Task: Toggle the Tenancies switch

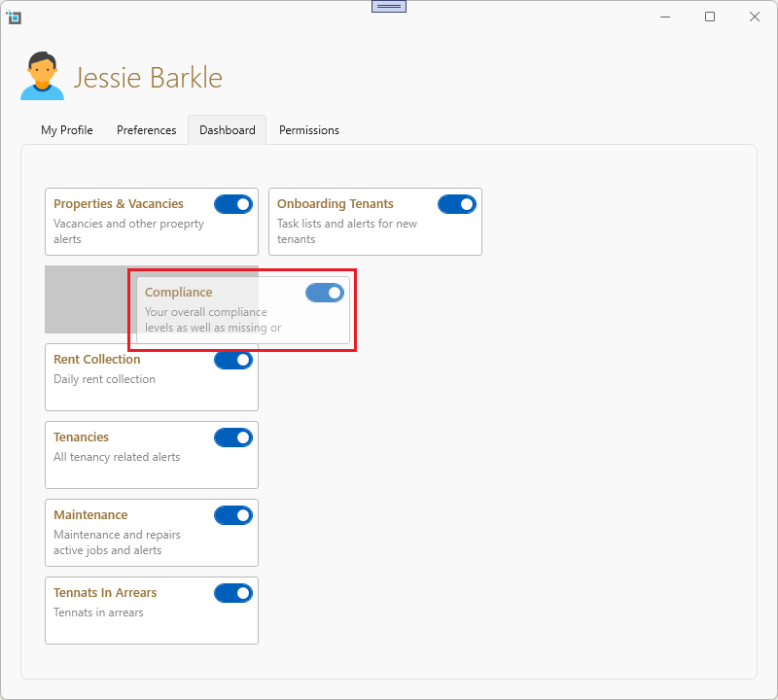Action: 233,437
